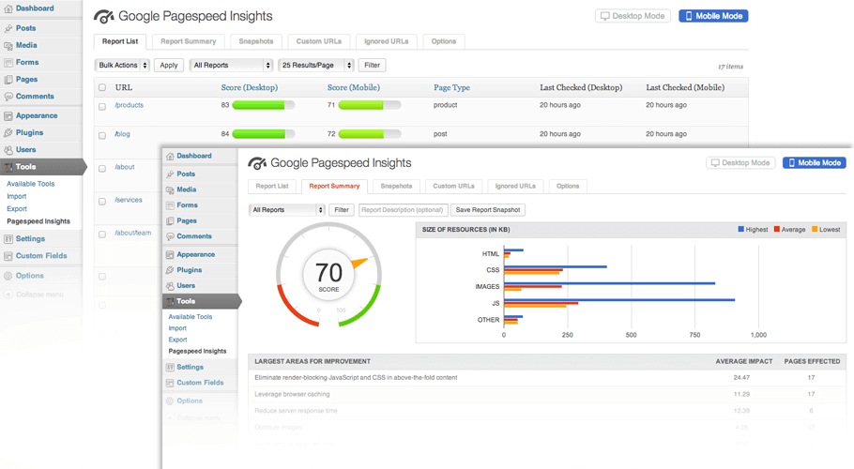854x469 pixels.
Task: Click Forms icon in front window sidebar
Action: point(170,205)
